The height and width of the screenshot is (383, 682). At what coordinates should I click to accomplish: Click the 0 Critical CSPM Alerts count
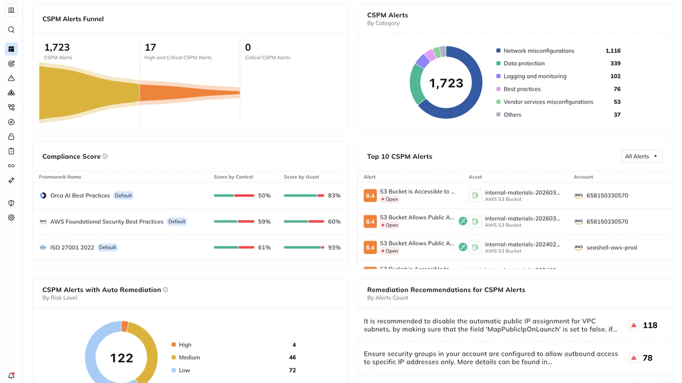(248, 47)
